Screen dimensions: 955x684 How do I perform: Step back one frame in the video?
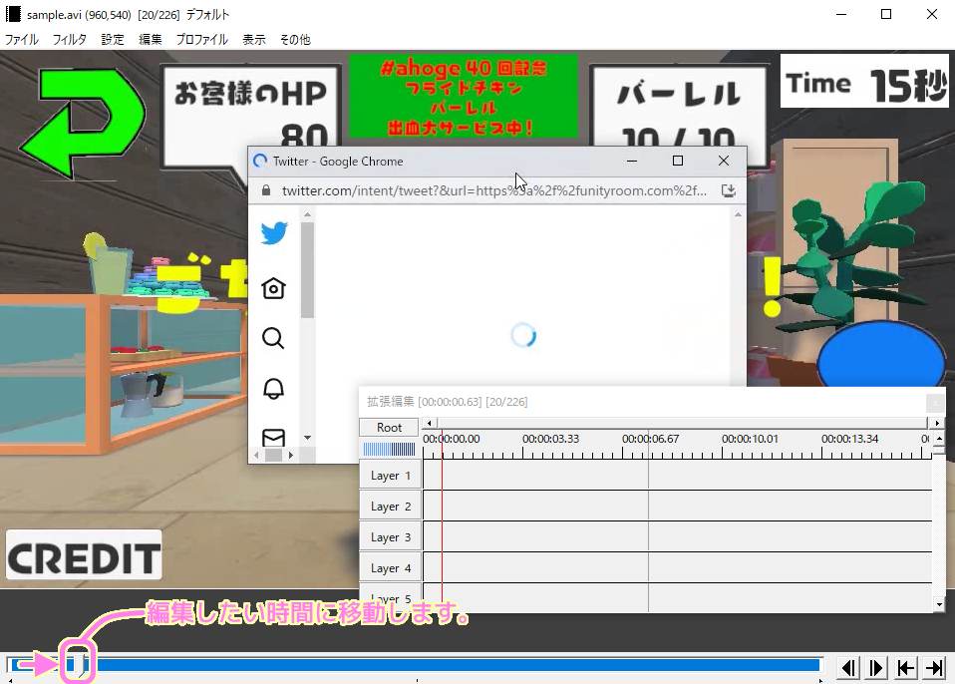[848, 667]
